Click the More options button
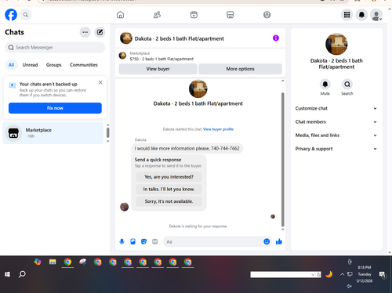392x293 pixels. tap(240, 69)
